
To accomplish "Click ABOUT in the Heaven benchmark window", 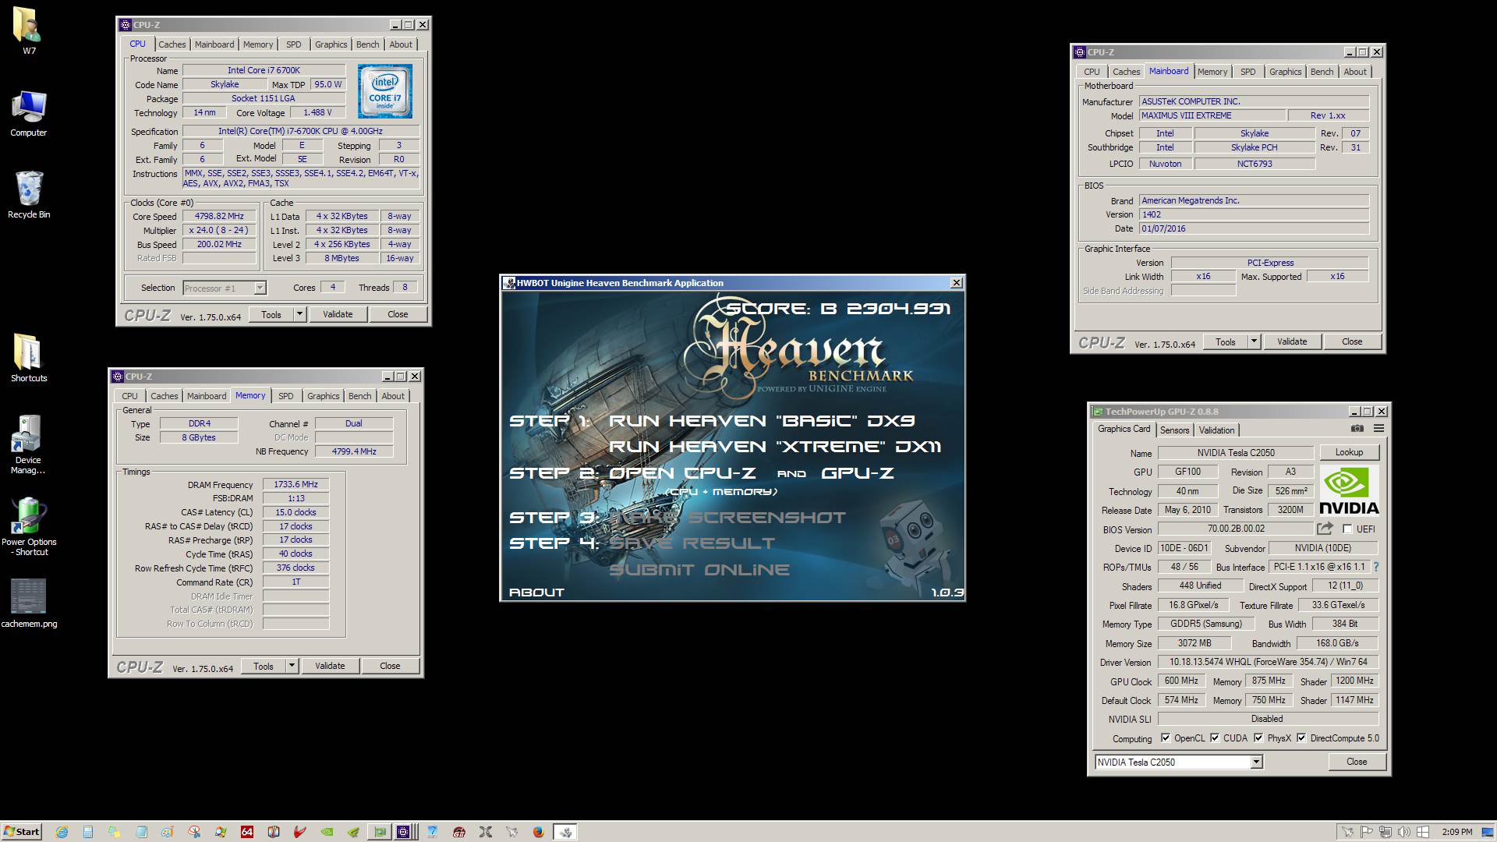I will [536, 593].
